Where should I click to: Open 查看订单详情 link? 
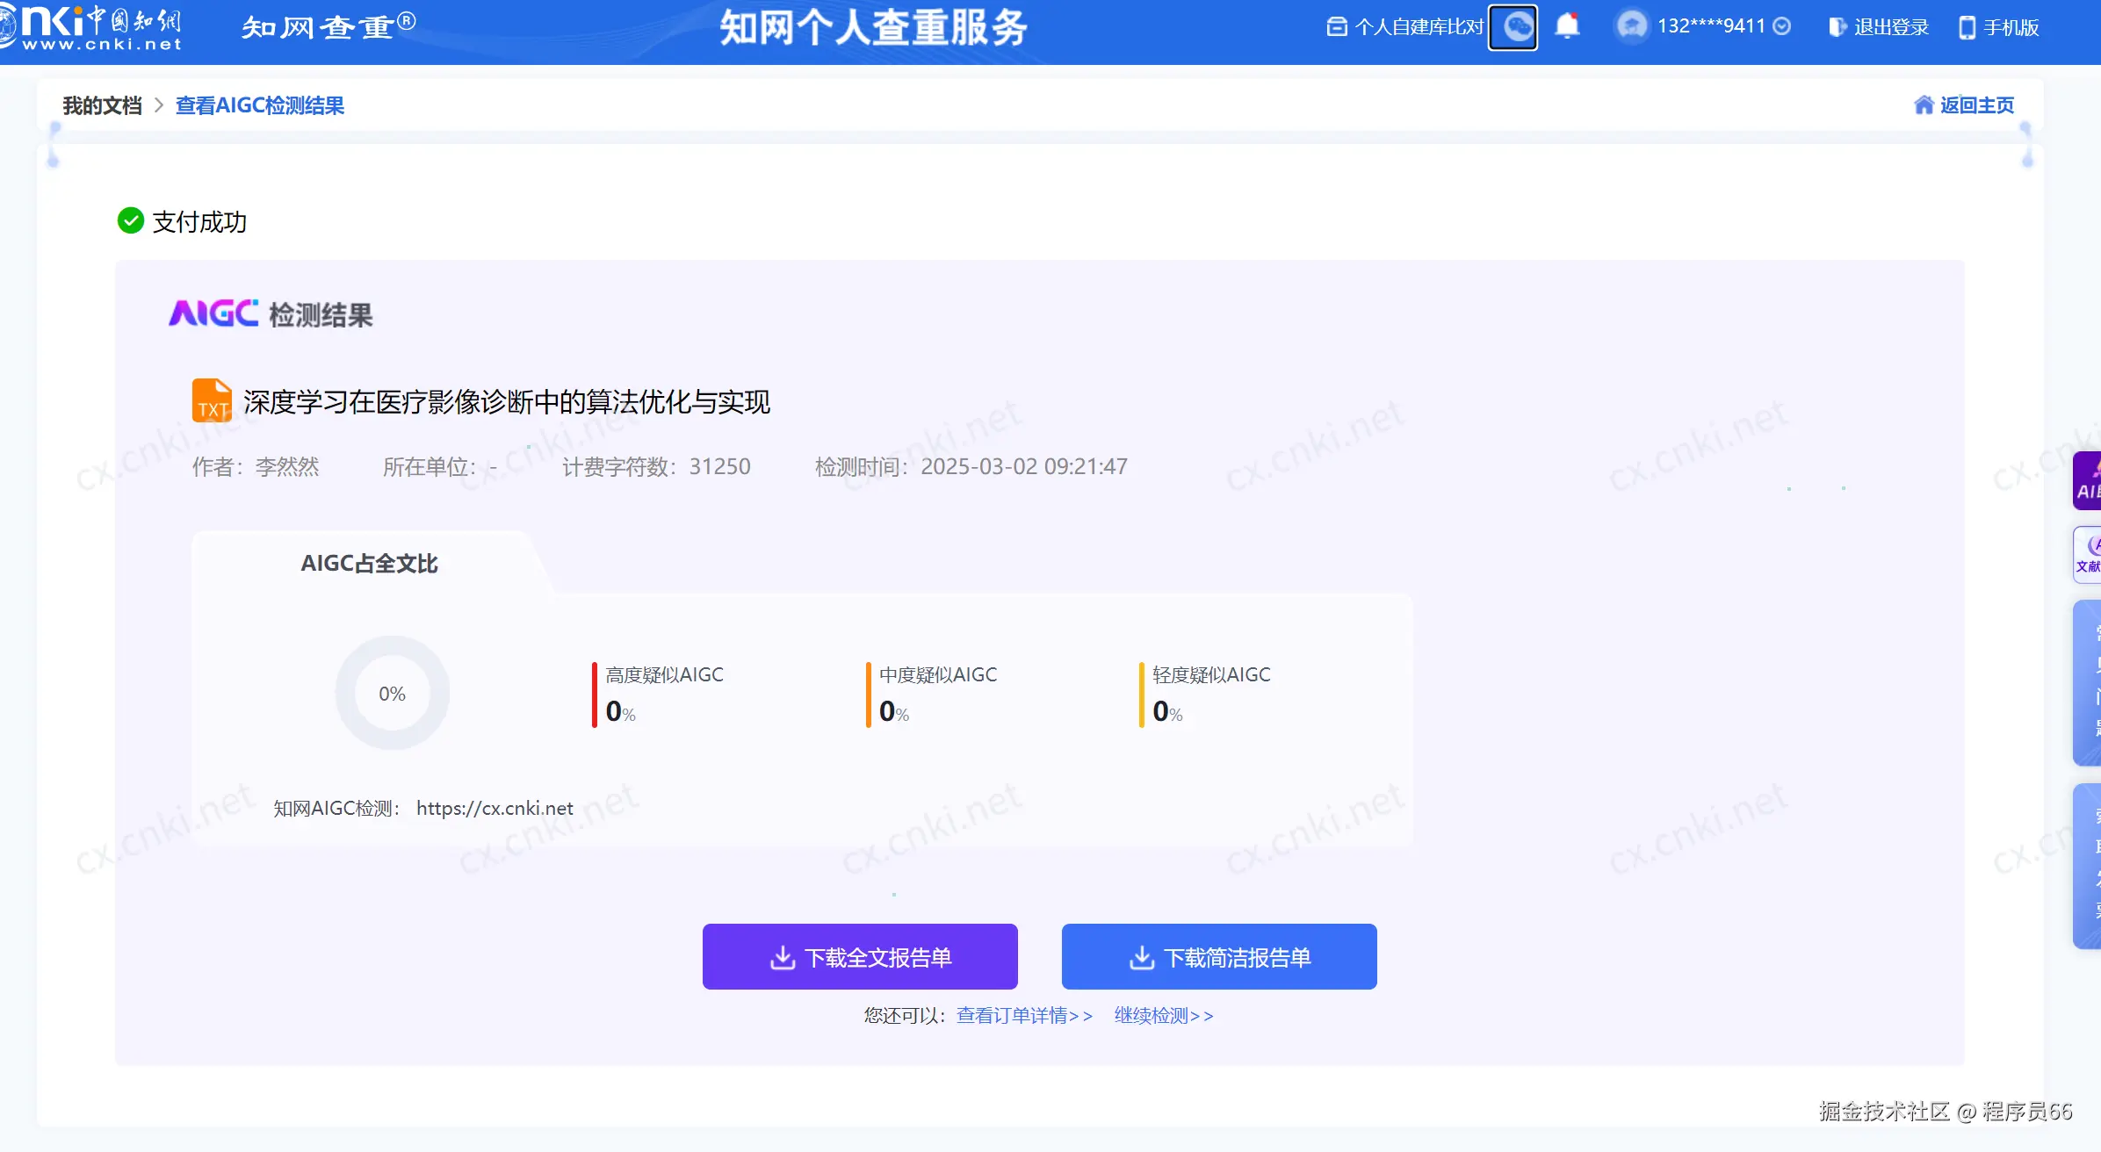click(x=1024, y=1016)
